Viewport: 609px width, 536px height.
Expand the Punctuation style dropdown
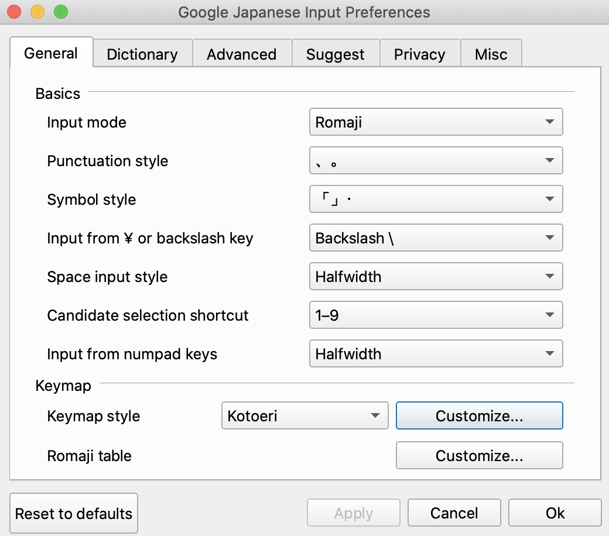tap(436, 160)
